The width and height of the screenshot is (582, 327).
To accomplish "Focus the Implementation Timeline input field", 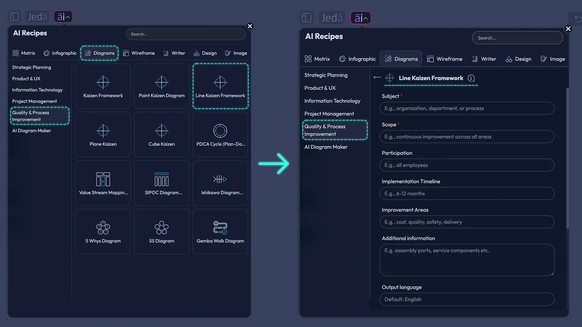I will [x=467, y=193].
